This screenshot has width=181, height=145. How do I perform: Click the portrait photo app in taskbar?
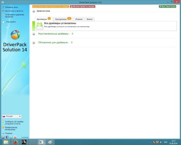(x=24, y=142)
